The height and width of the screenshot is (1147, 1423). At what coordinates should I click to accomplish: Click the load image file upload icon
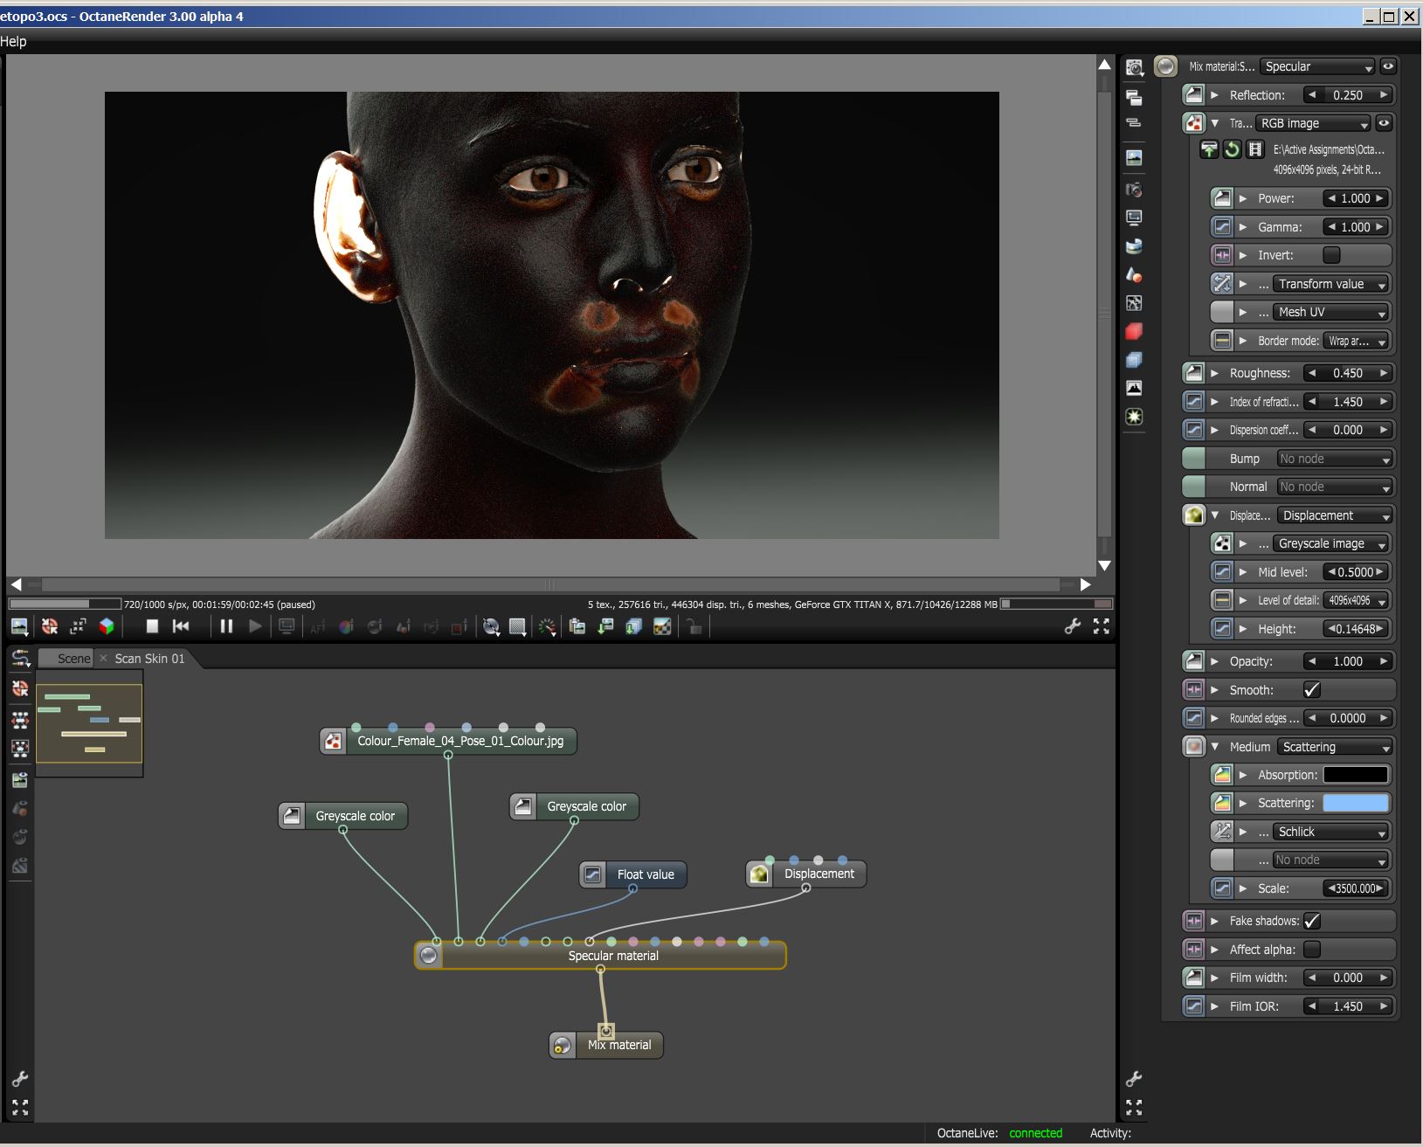pos(1209,149)
